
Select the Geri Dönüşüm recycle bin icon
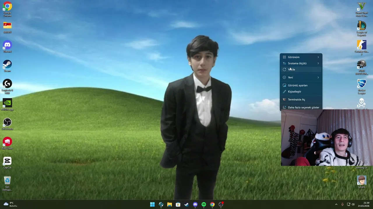pyautogui.click(x=7, y=183)
